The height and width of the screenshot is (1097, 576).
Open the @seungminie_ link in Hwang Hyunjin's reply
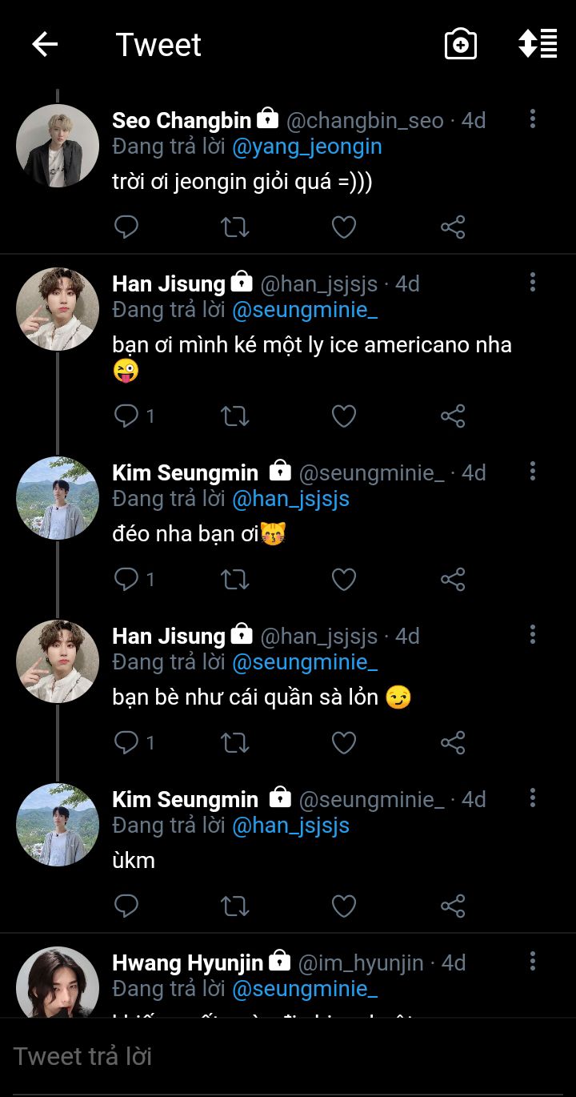[x=304, y=989]
